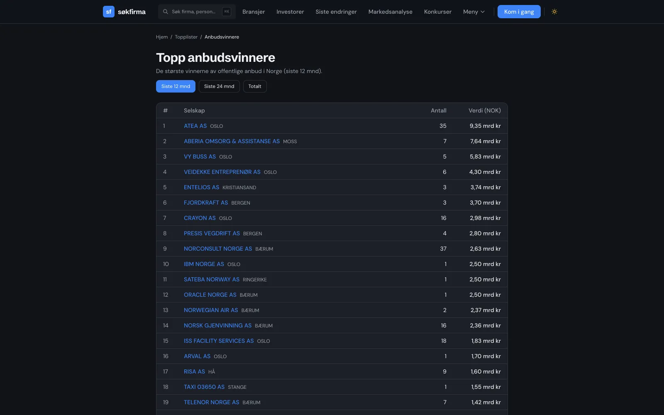Open ISS FACILITY SERVICES AS
This screenshot has height=415, width=664.
(x=219, y=341)
